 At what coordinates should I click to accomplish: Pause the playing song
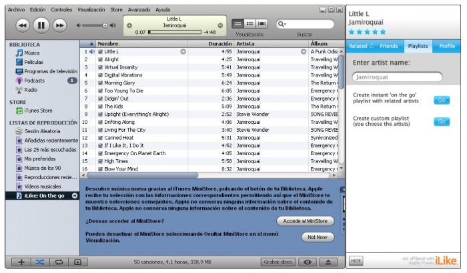[x=41, y=25]
